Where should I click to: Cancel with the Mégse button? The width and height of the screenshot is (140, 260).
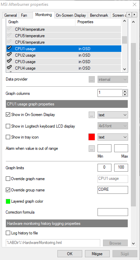pos(97,254)
